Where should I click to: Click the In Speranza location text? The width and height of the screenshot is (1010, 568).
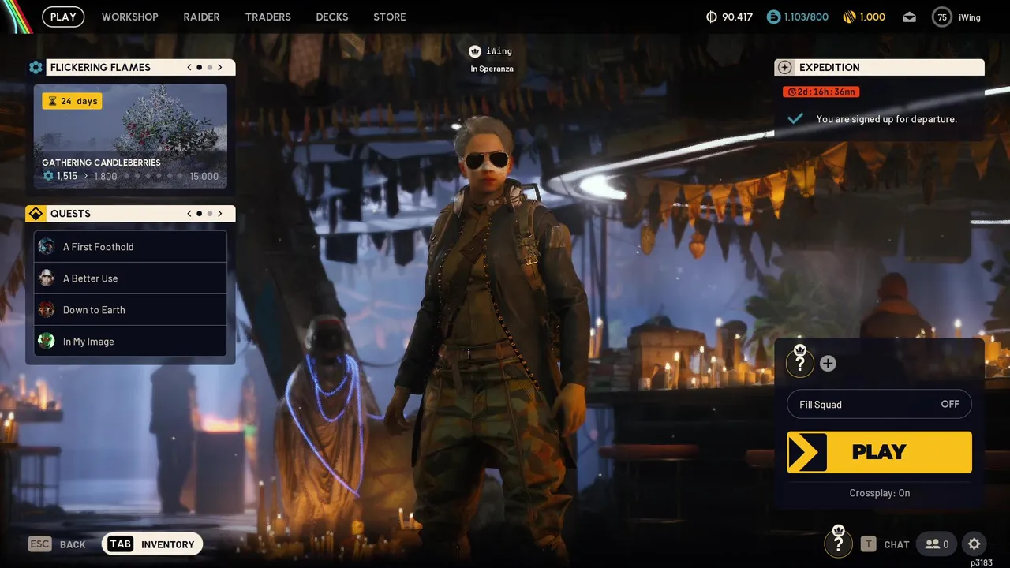(x=492, y=69)
